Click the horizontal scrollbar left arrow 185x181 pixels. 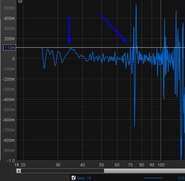[x=19, y=171]
